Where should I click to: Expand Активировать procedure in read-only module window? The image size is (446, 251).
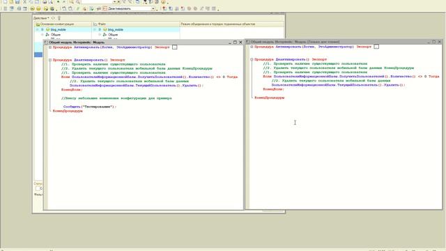(x=252, y=47)
